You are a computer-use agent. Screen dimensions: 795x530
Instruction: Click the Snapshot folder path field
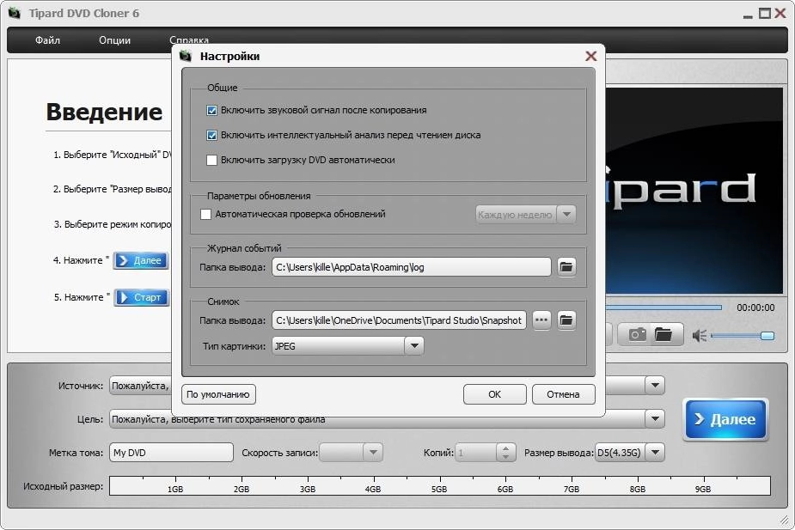click(399, 320)
